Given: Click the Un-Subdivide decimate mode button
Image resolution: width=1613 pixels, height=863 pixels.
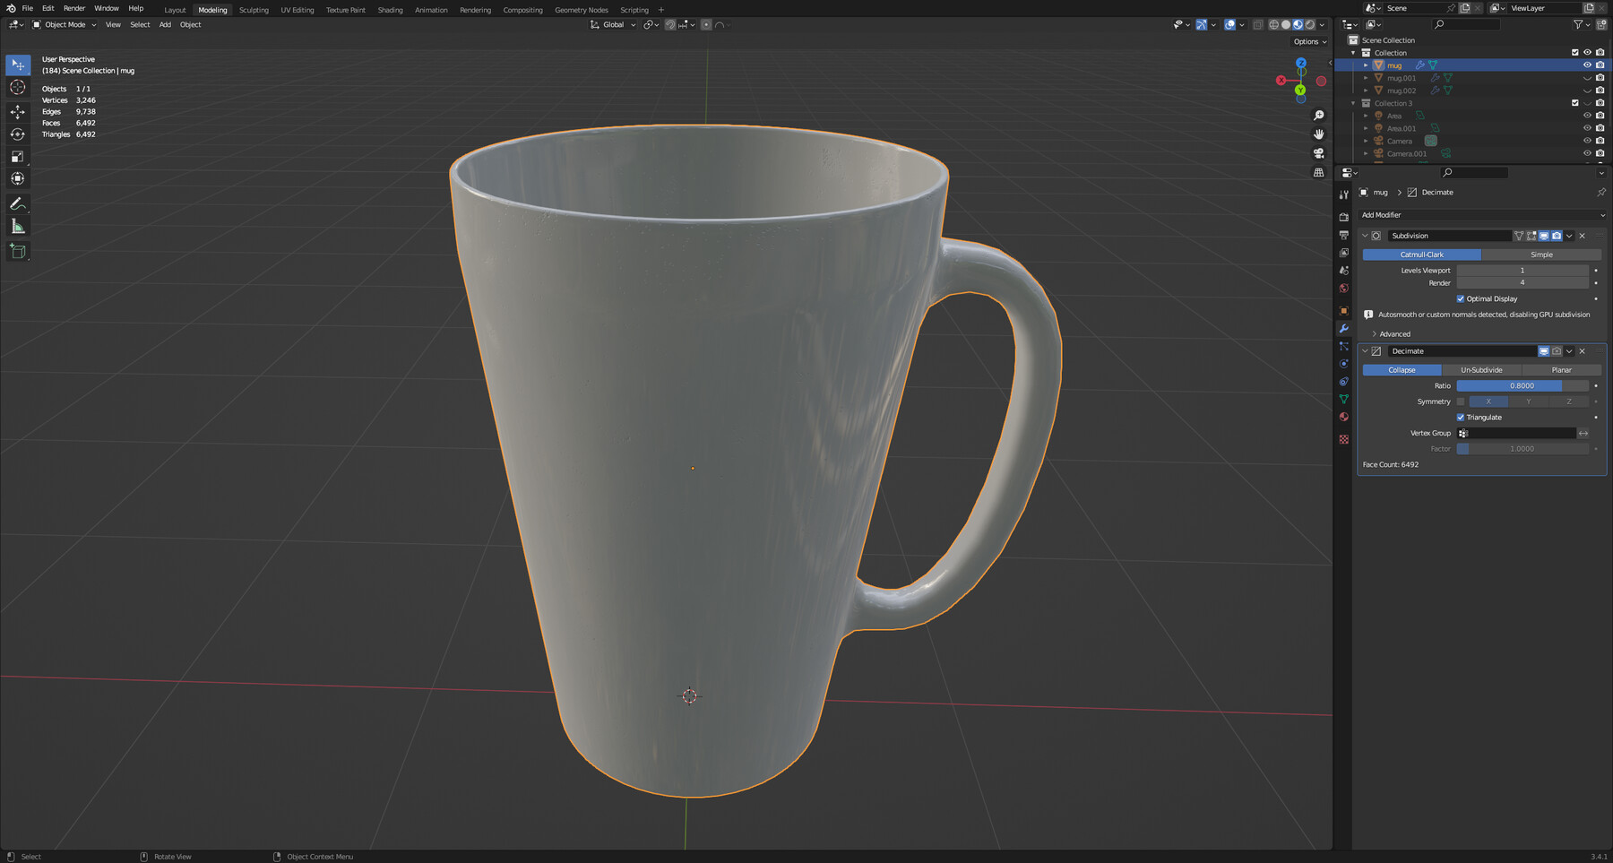Looking at the screenshot, I should pyautogui.click(x=1481, y=369).
